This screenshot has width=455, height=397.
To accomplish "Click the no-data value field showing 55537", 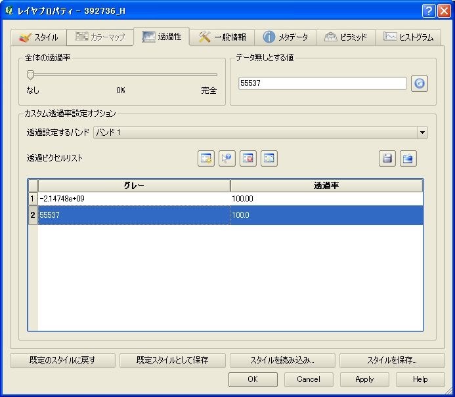I will [x=322, y=83].
